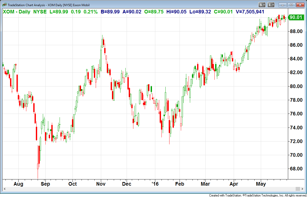Click the 'XOM - Daily' symbol label

coord(17,12)
